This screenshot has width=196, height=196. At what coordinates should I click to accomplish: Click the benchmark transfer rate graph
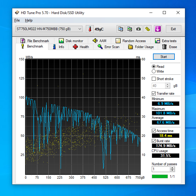(x=83, y=117)
